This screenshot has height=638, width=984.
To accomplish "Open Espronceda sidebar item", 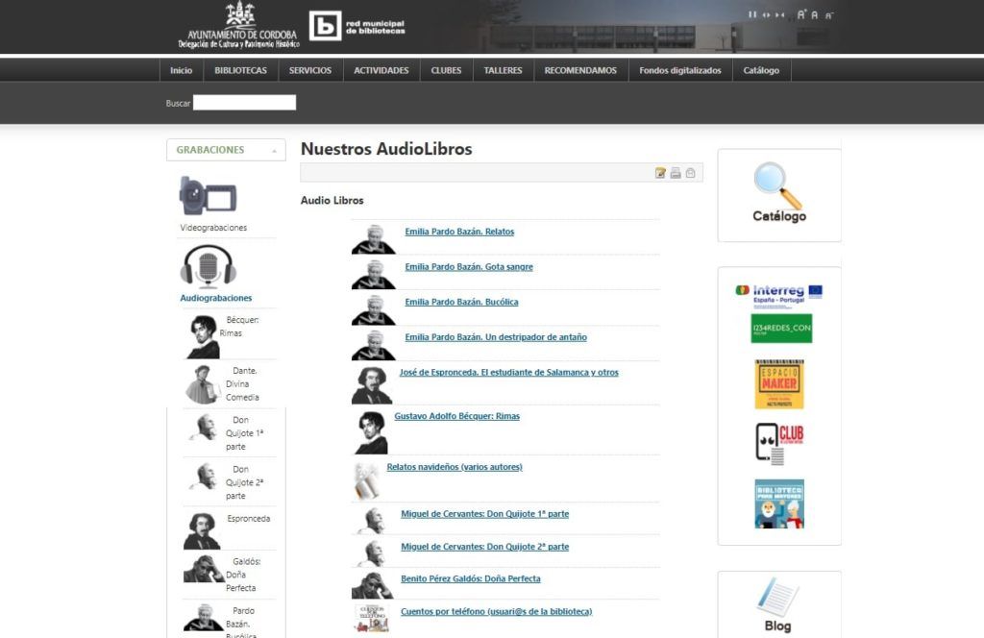I will coord(249,519).
